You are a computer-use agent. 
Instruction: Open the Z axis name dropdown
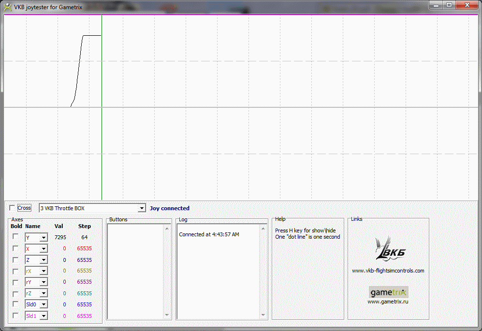(x=44, y=260)
